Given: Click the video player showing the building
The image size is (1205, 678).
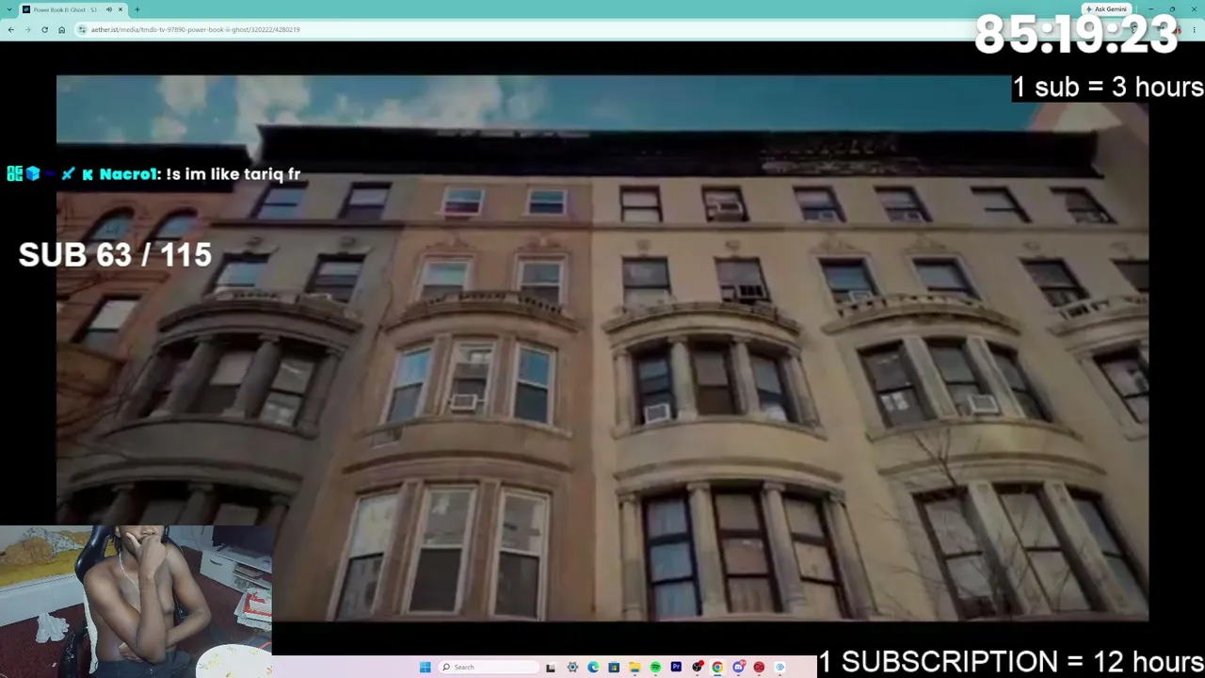Looking at the screenshot, I should point(602,348).
